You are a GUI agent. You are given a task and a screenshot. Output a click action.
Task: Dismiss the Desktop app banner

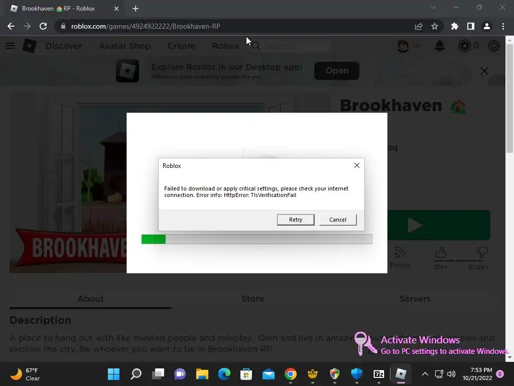484,71
